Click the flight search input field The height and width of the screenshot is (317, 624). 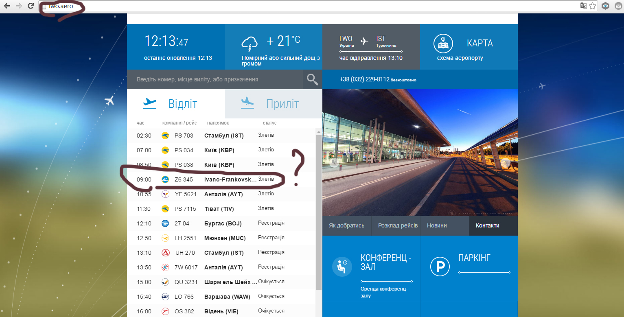215,79
